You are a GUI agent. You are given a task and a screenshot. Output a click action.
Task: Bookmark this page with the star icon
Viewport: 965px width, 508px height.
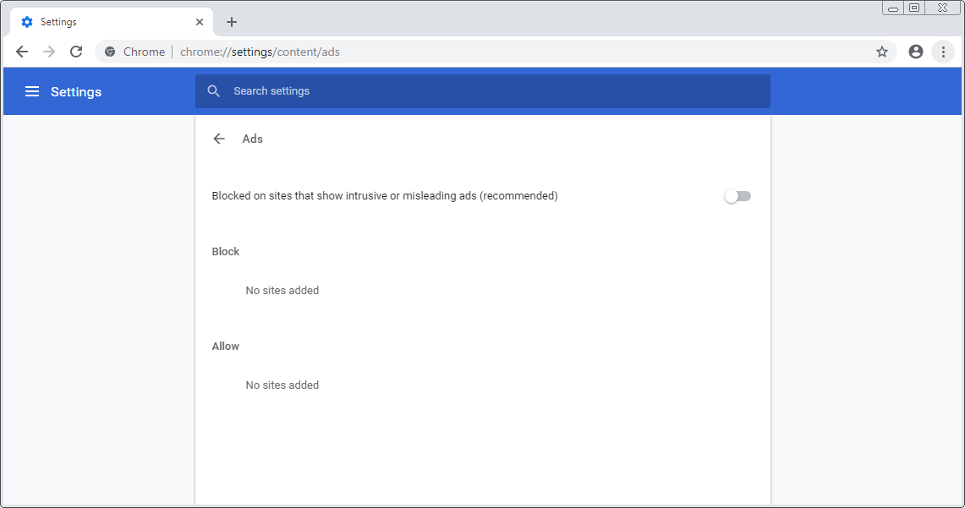(x=882, y=52)
